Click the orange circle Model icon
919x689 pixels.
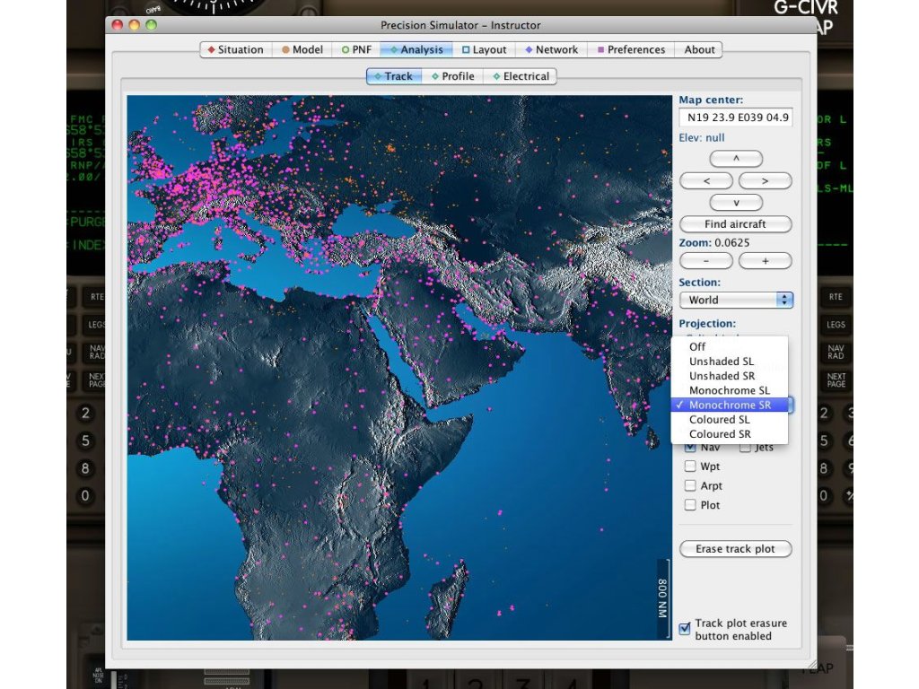tap(285, 50)
